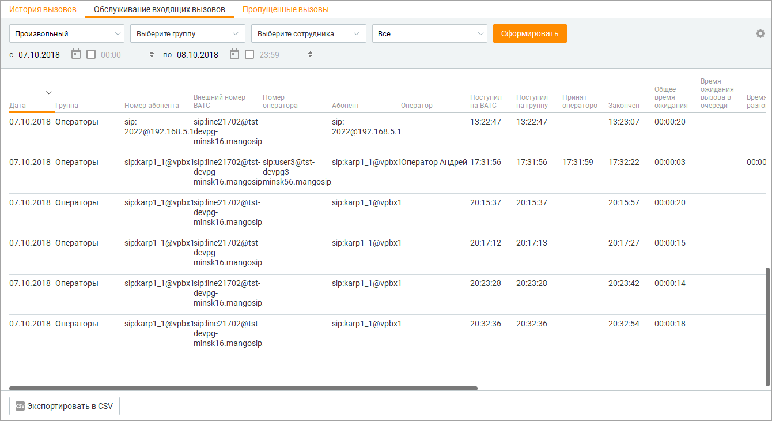The width and height of the screenshot is (772, 421).
Task: Click the 20:15:57 end time cell
Action: coord(624,202)
